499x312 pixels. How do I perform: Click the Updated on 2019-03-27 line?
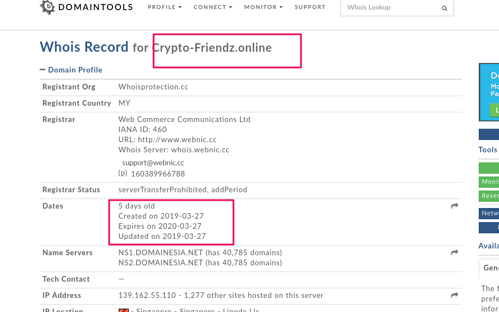162,236
